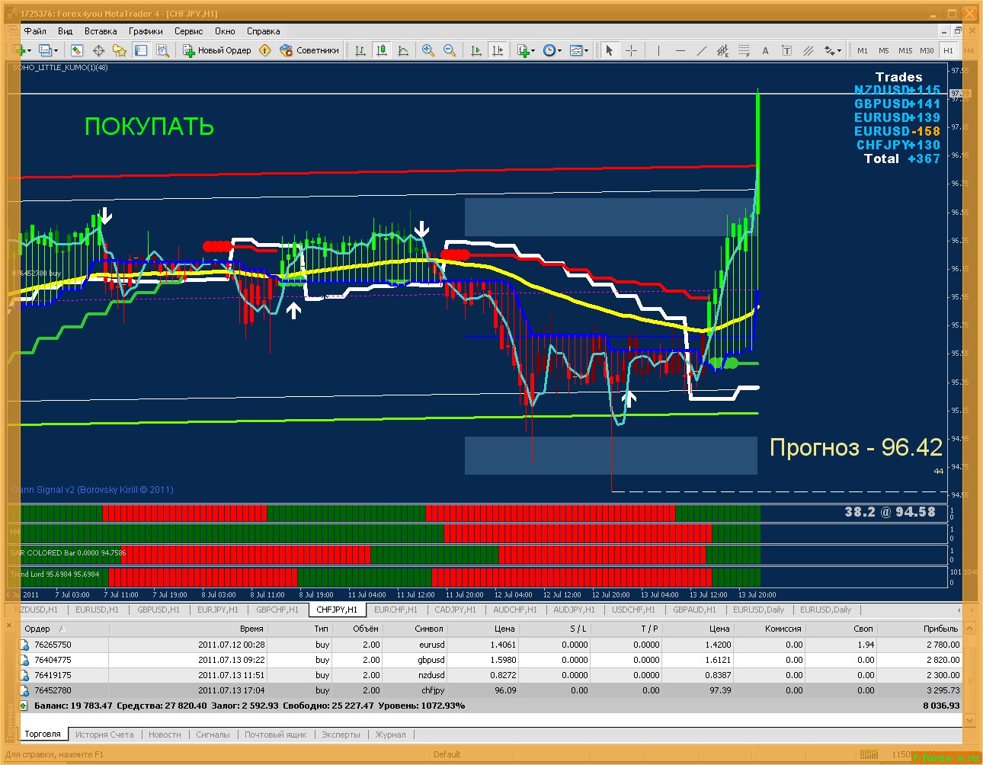This screenshot has height=765, width=983.
Task: Switch timeframe to M5
Action: (x=884, y=50)
